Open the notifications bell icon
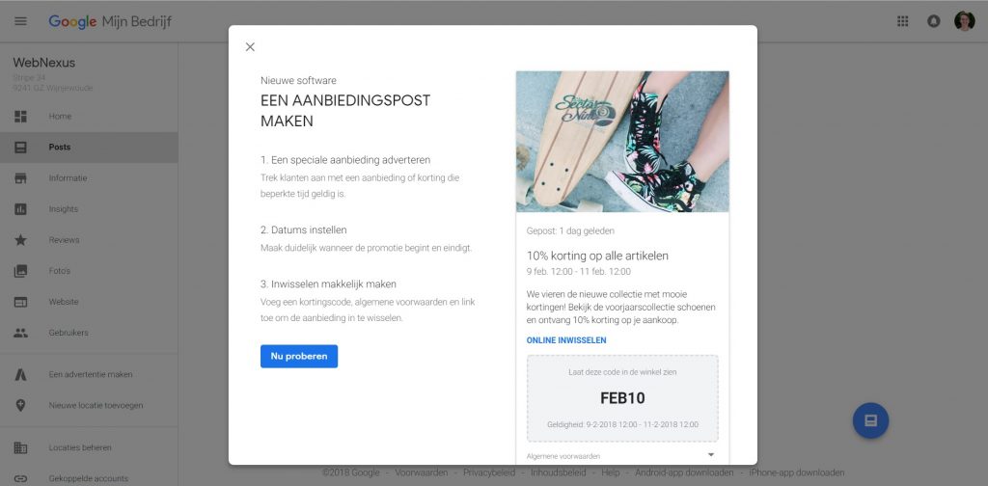Screen dimensions: 988x486 [x=934, y=21]
